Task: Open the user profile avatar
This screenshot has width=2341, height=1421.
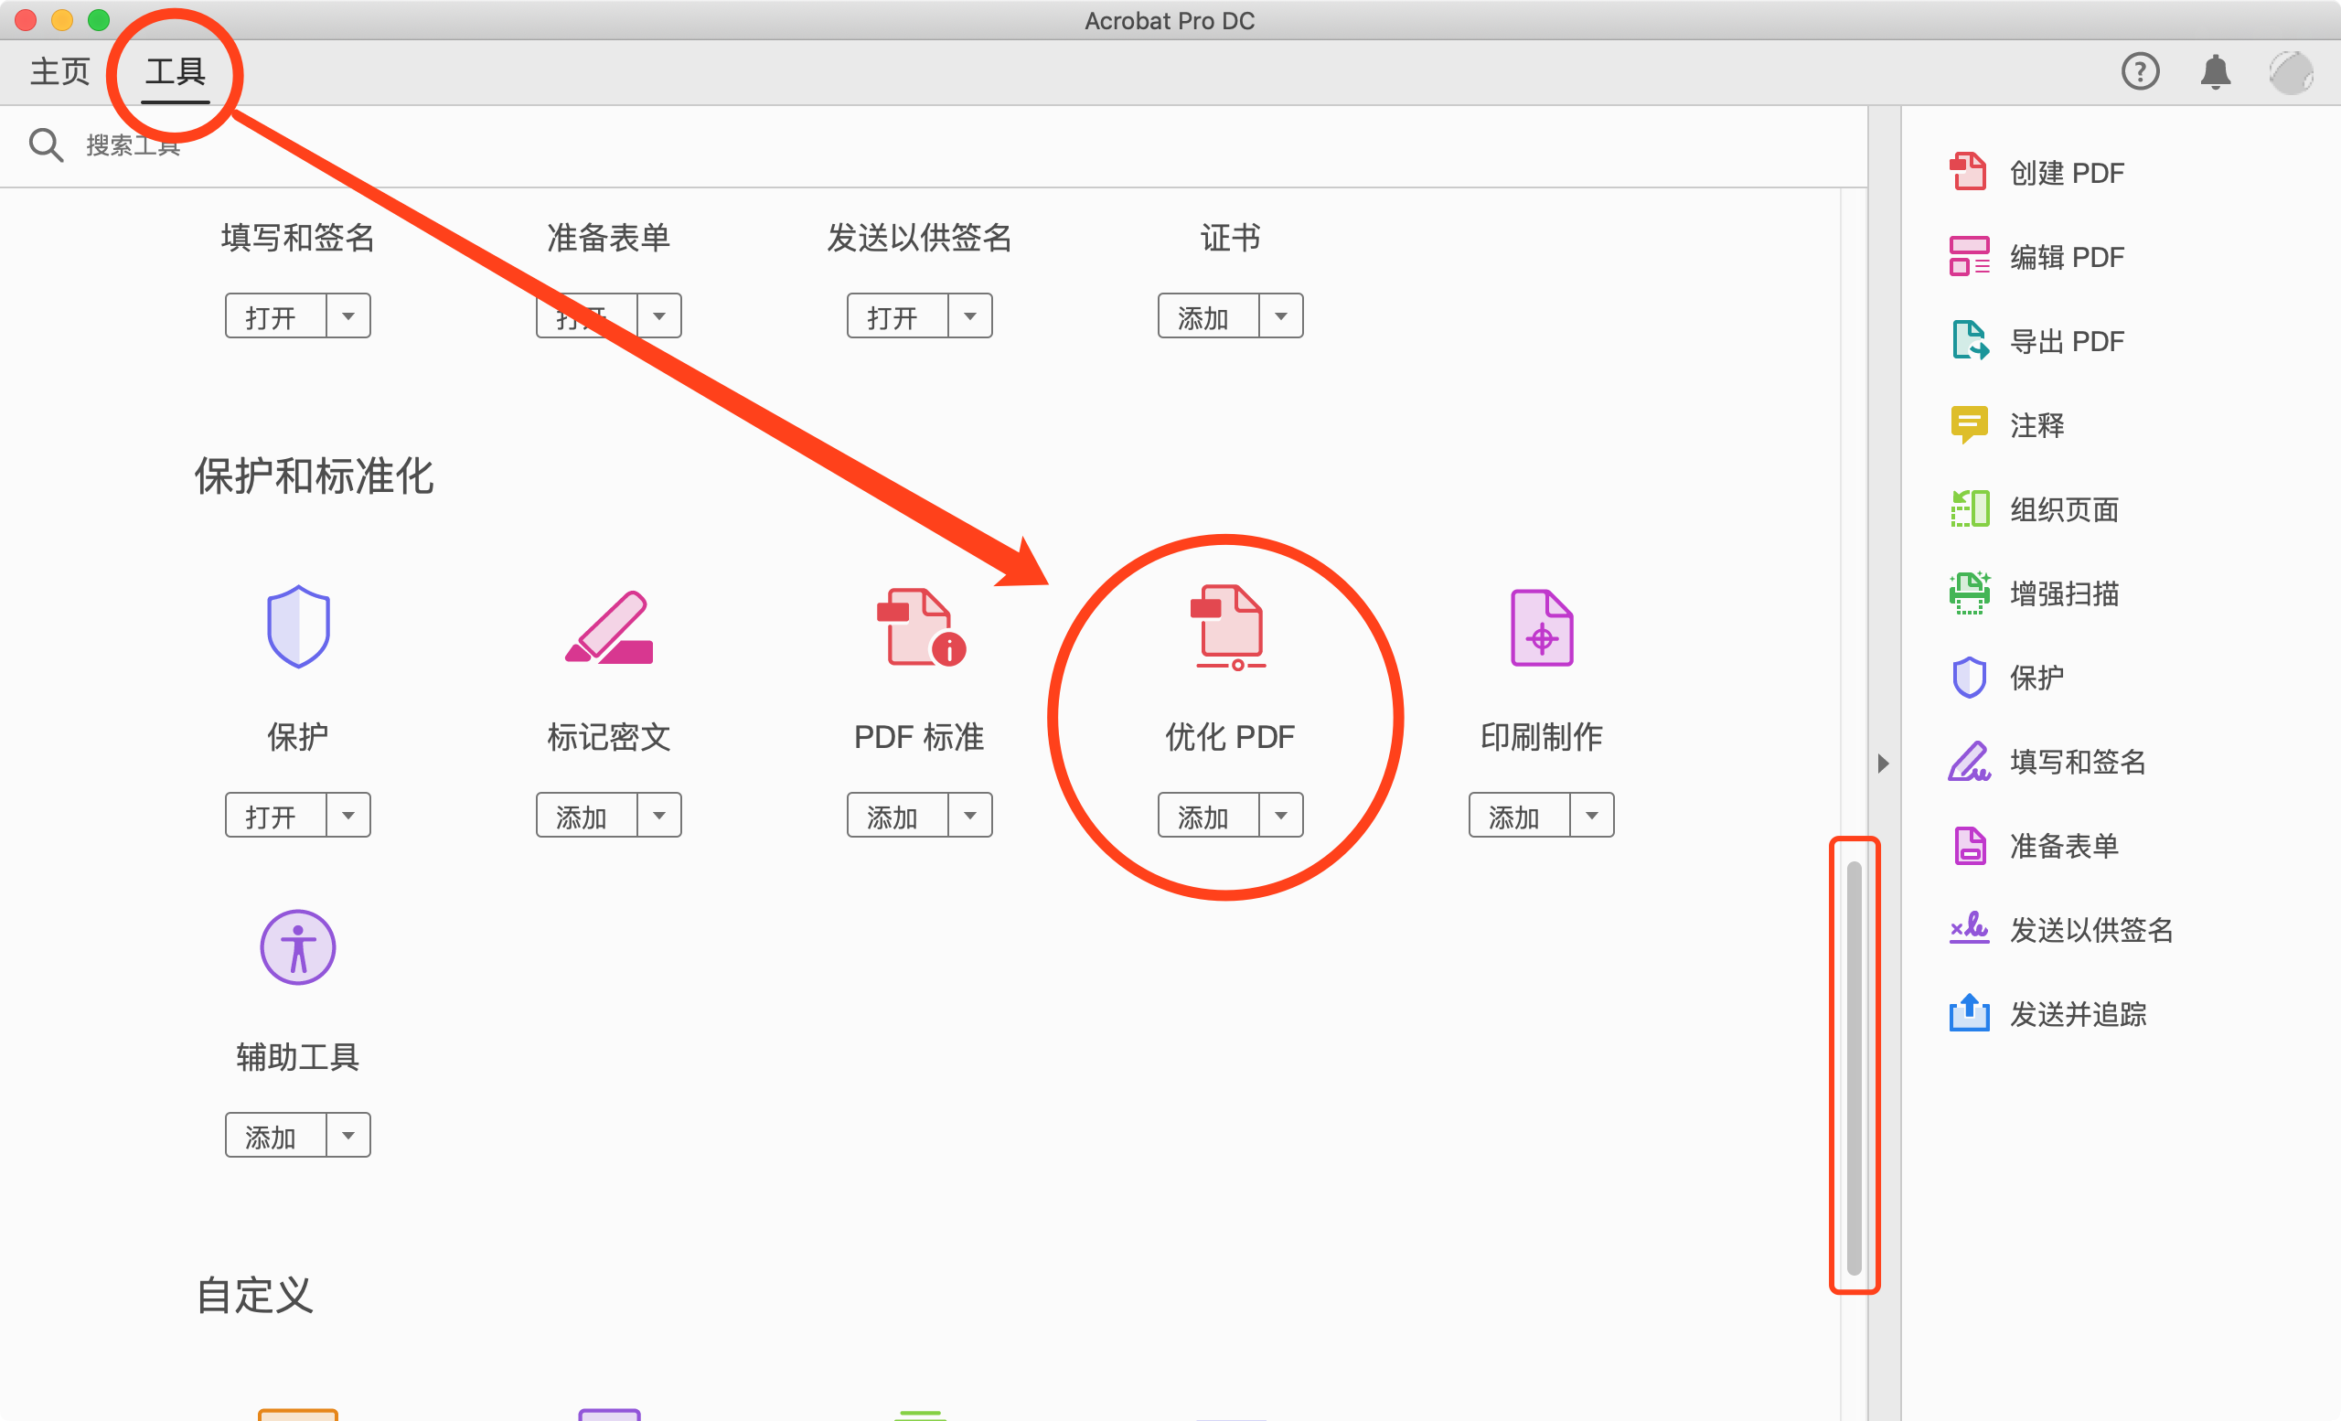Action: coord(2291,72)
